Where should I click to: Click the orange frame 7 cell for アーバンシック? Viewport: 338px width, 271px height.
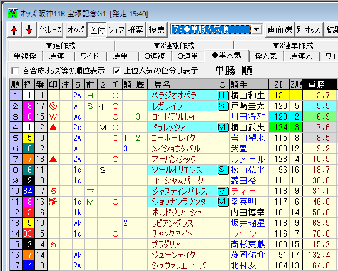click(x=28, y=159)
